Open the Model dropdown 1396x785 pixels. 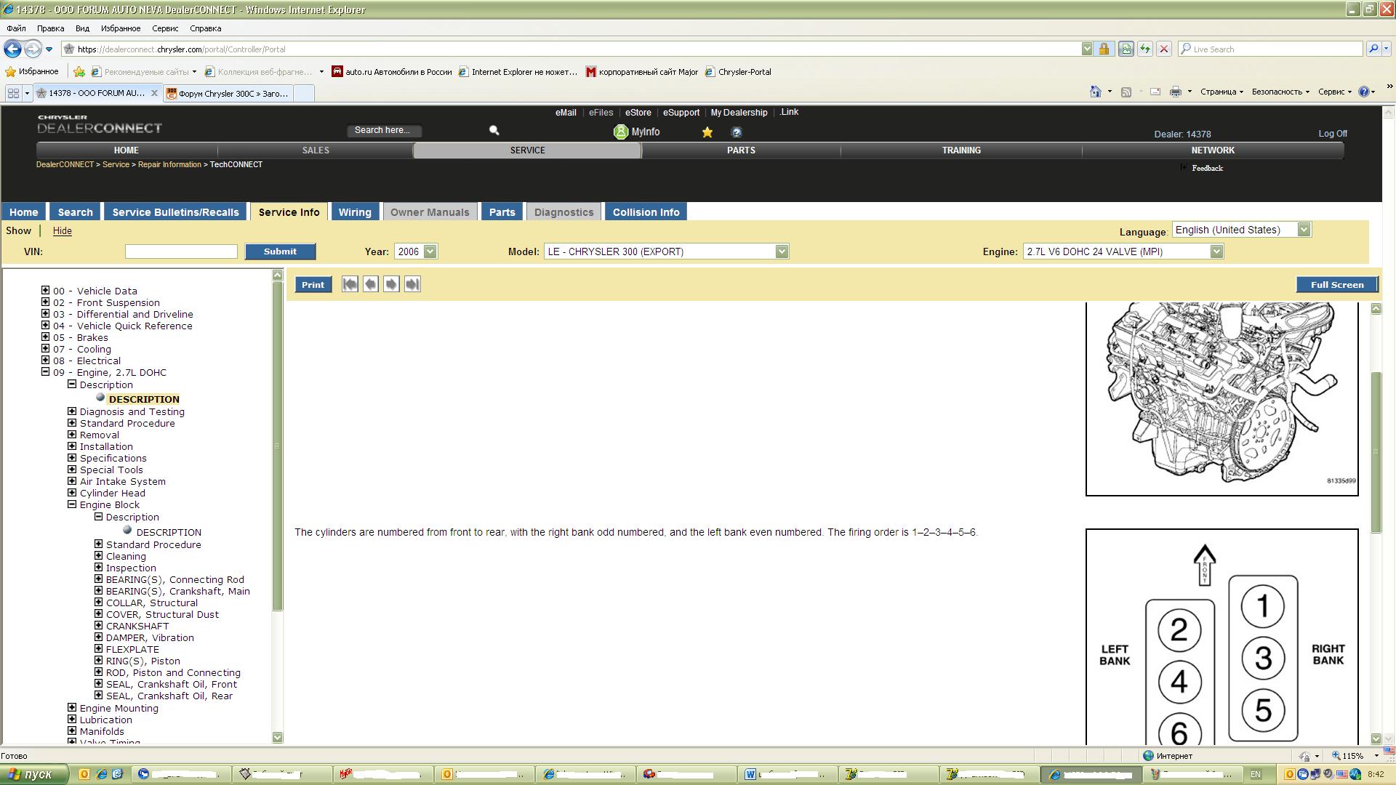(782, 251)
